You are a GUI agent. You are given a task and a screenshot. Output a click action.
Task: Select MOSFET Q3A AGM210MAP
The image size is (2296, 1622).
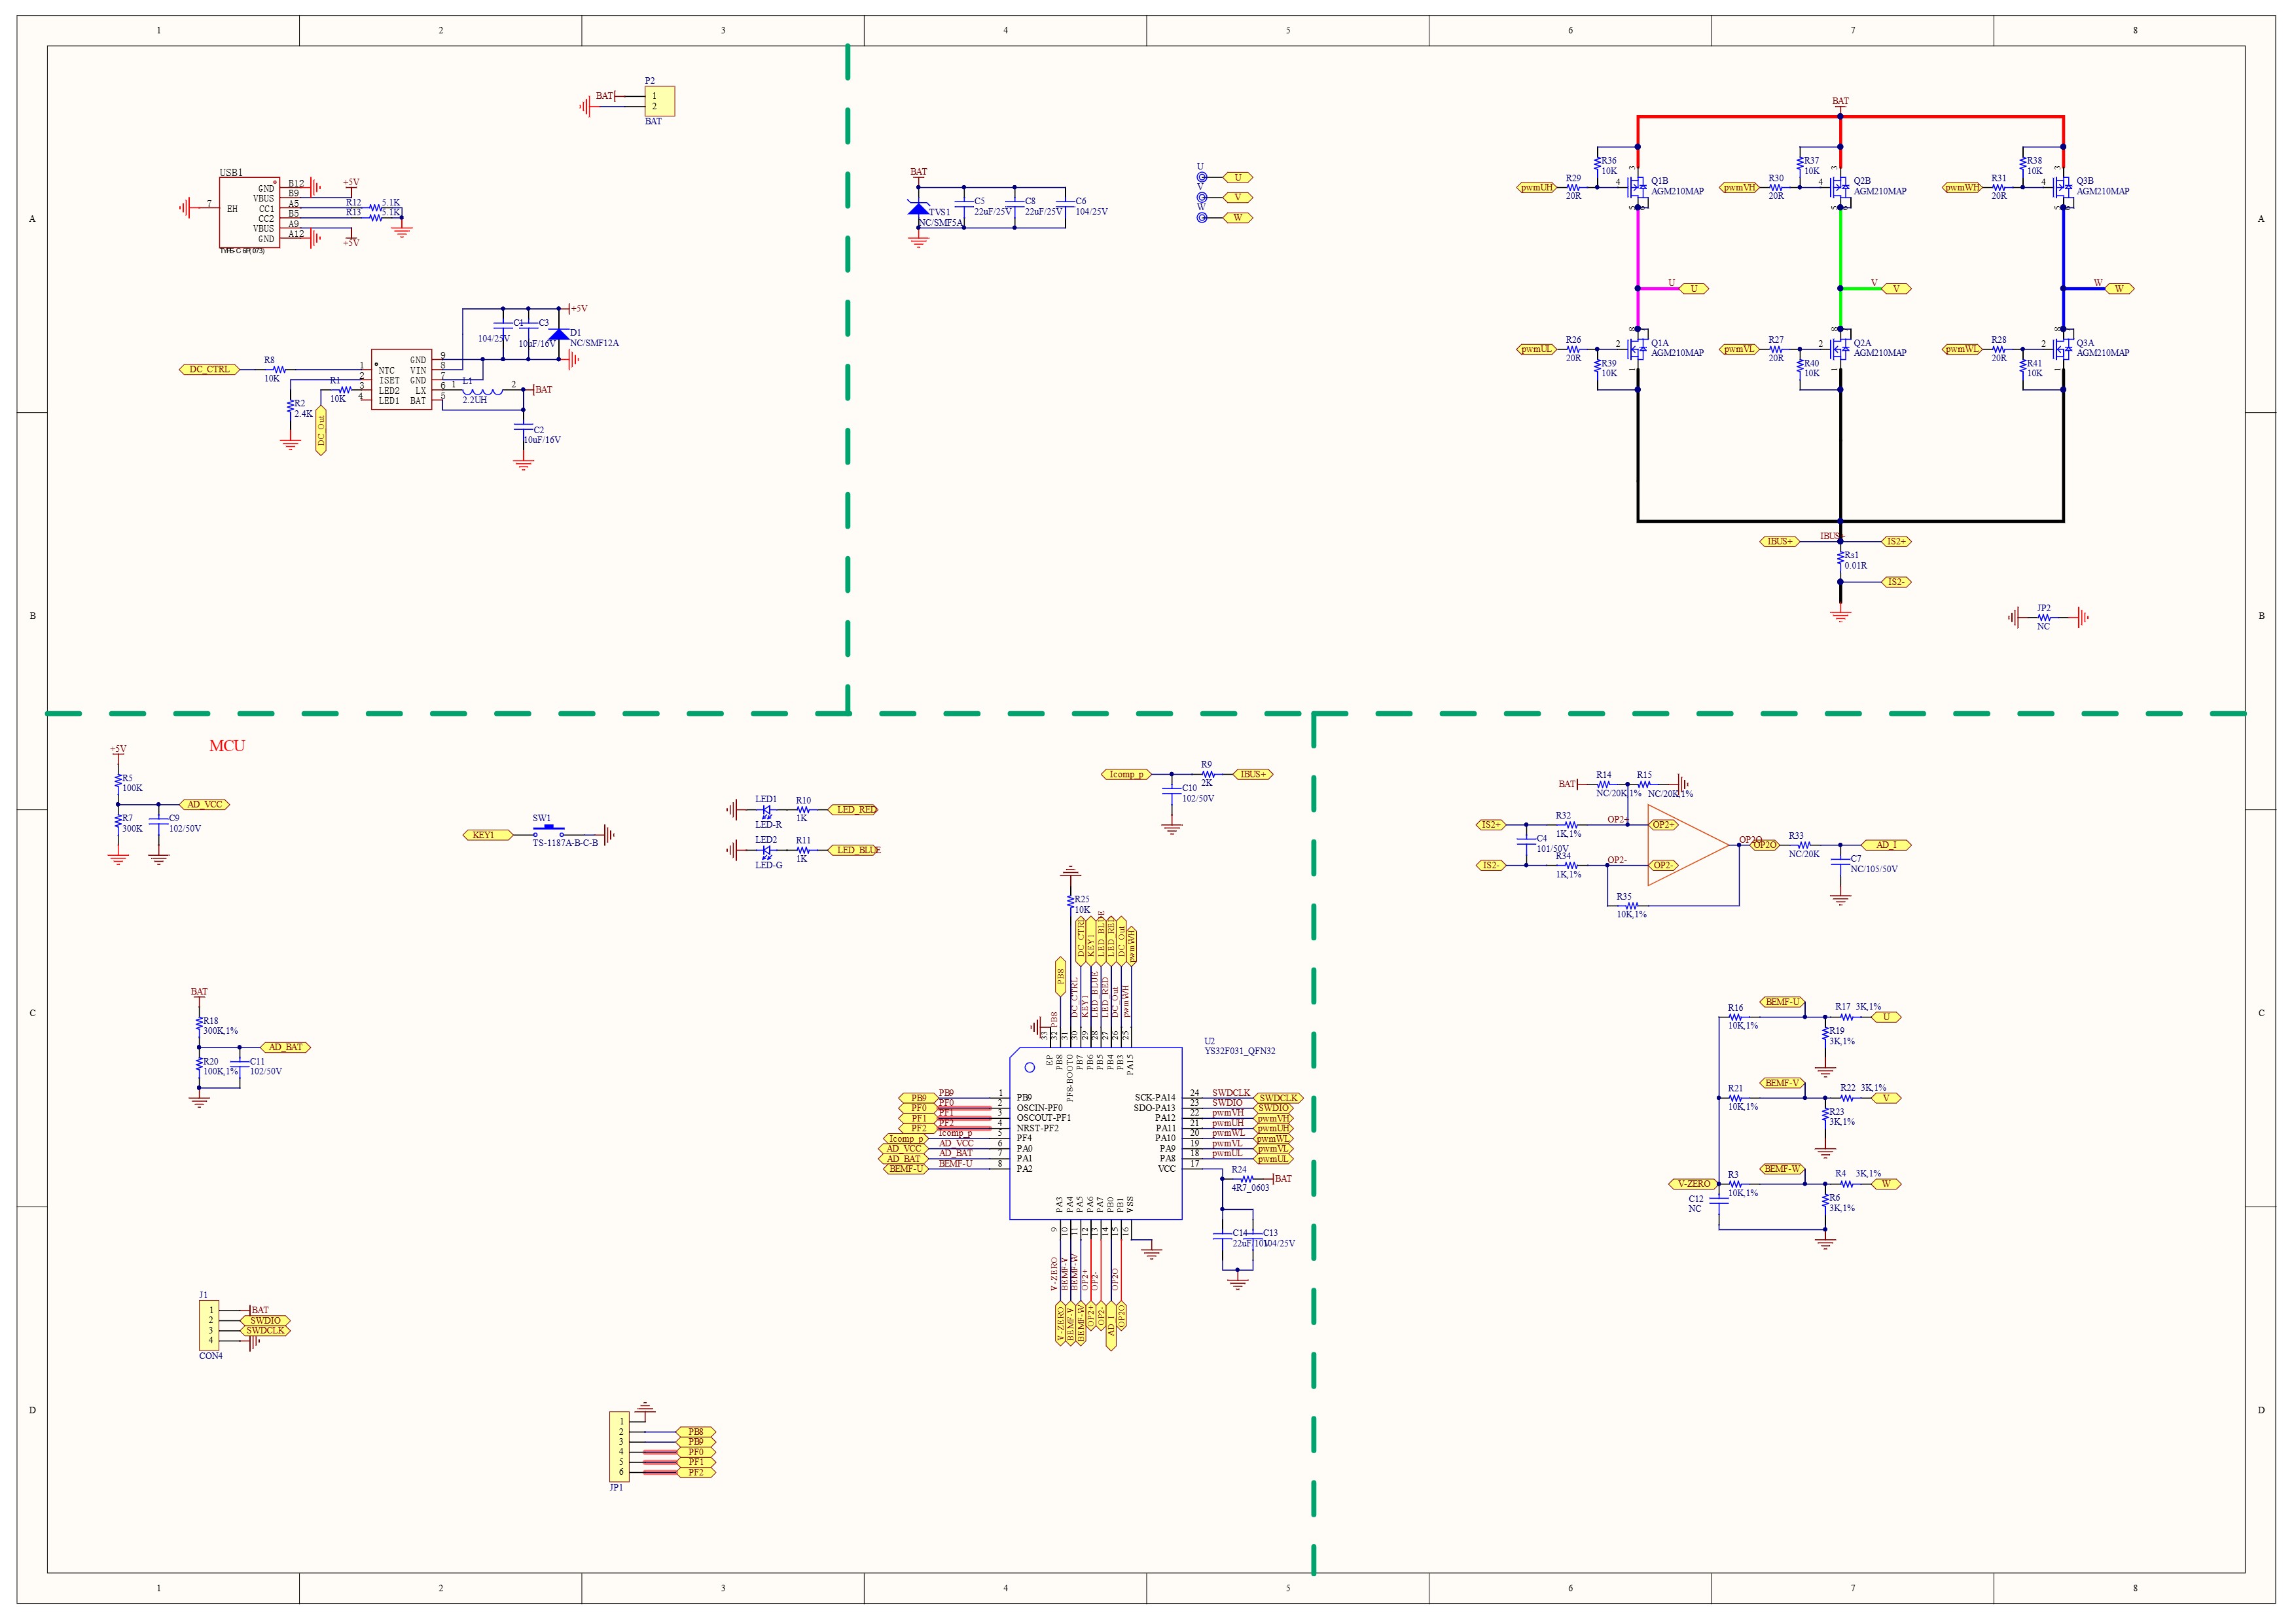point(2063,349)
